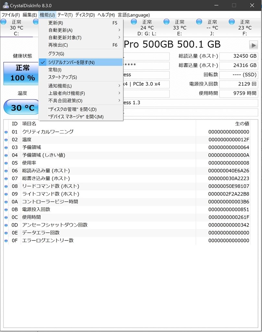The width and height of the screenshot is (262, 332).
Task: Click the 項目名 column header
Action: tap(29, 124)
